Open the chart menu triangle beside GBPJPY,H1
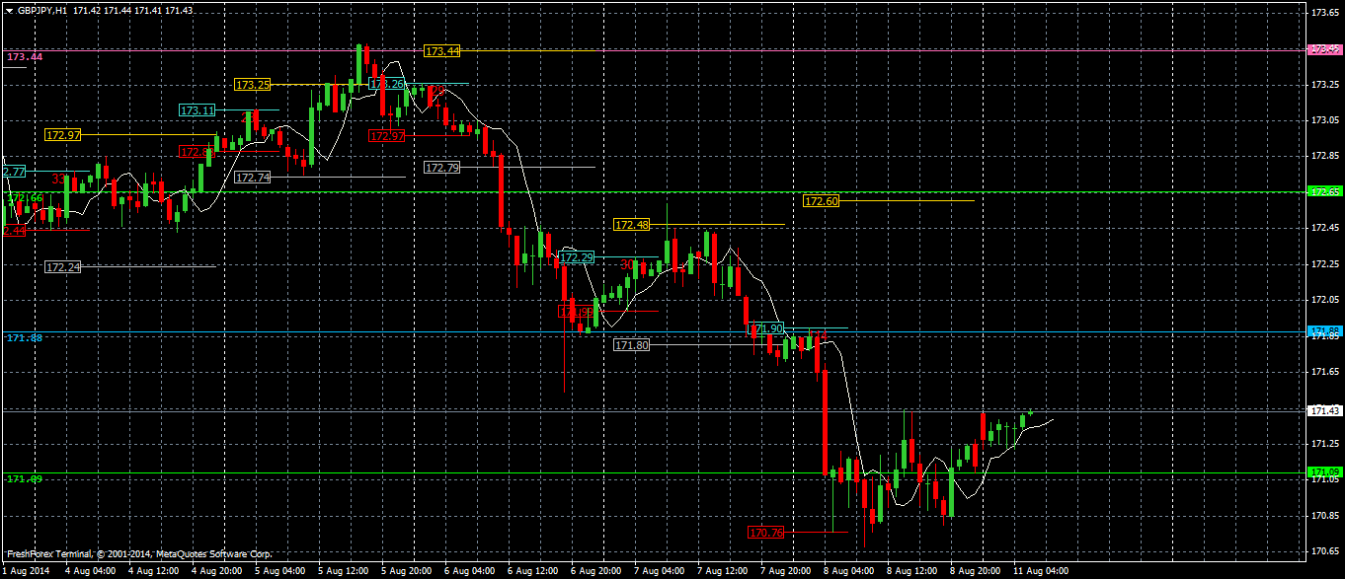Screen dimensions: 1345x579 [x=9, y=10]
